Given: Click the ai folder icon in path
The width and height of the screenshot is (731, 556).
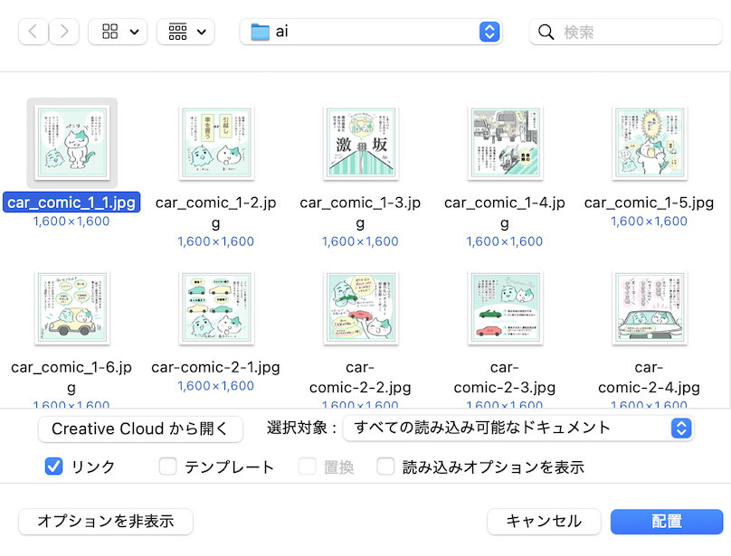Looking at the screenshot, I should [x=261, y=33].
